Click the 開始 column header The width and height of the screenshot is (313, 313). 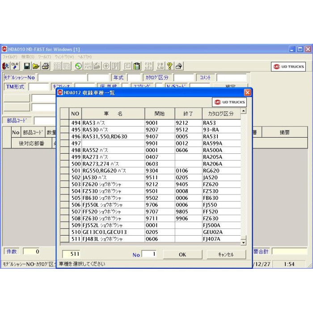pyautogui.click(x=160, y=114)
